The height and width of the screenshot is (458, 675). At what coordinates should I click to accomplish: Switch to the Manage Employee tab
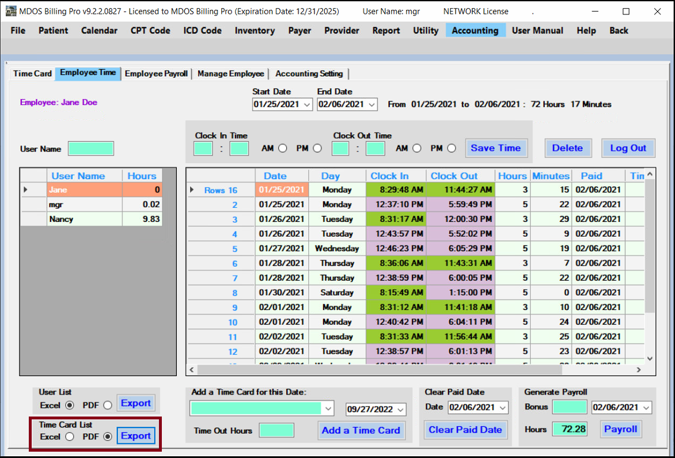[x=230, y=74]
